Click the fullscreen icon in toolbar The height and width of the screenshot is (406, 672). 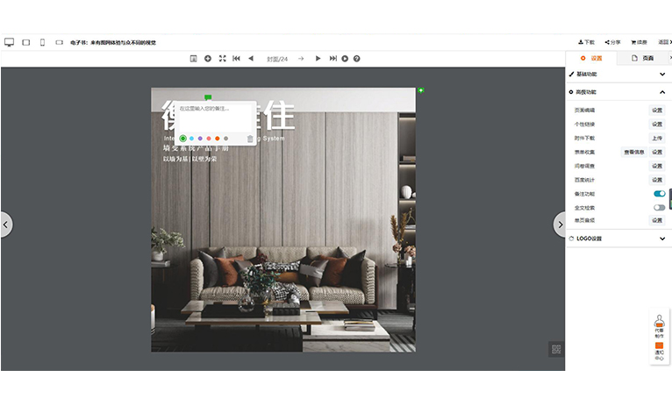(x=222, y=59)
